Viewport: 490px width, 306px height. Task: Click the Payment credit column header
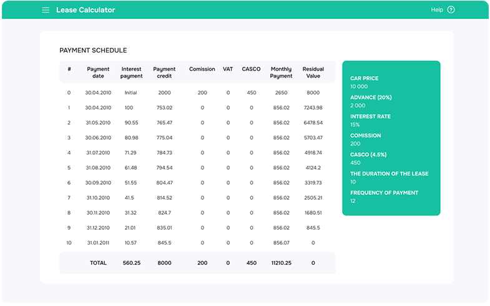pos(165,72)
